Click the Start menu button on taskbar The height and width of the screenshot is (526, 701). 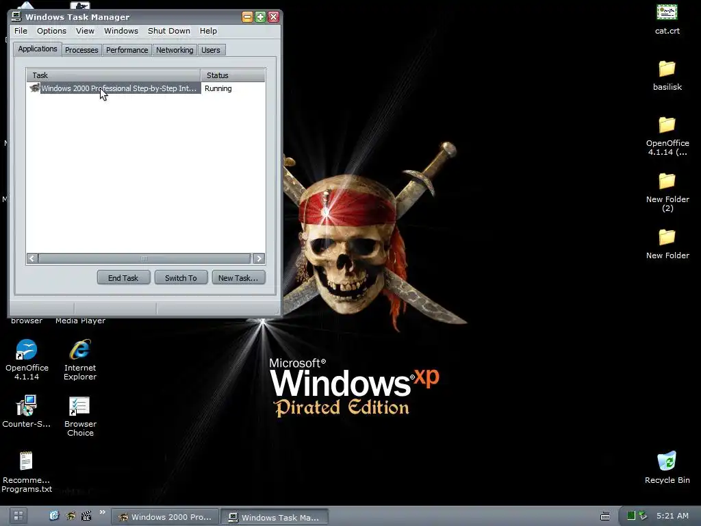(18, 516)
